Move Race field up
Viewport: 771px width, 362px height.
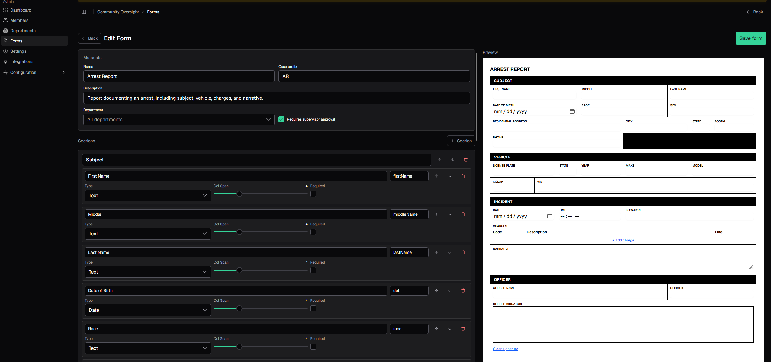coord(437,329)
